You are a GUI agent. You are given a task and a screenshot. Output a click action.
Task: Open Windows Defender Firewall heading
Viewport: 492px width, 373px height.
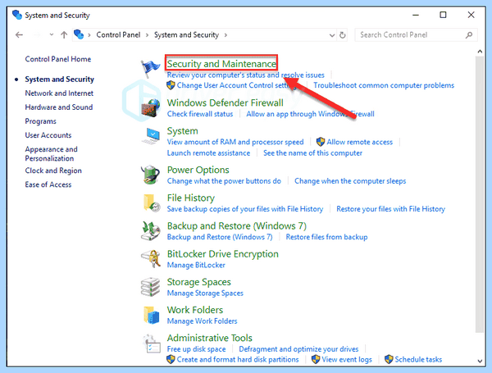(x=225, y=103)
